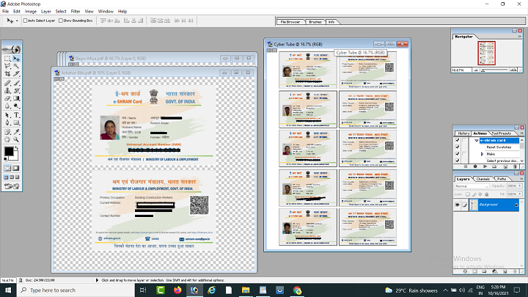Open the Opacity slider flyout arrow
The height and width of the screenshot is (297, 528).
(520, 186)
